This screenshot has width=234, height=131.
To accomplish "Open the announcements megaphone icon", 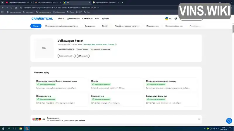I will click(176, 19).
